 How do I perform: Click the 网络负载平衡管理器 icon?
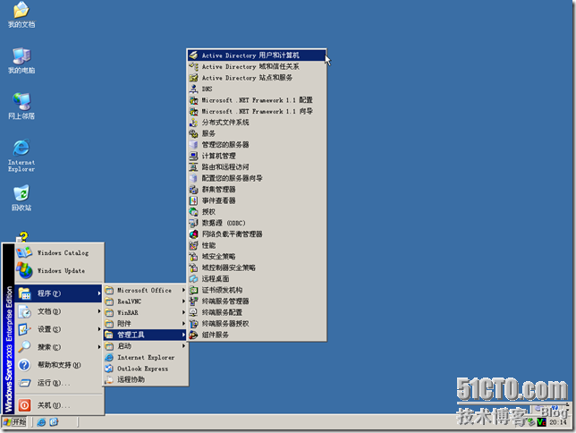[193, 234]
